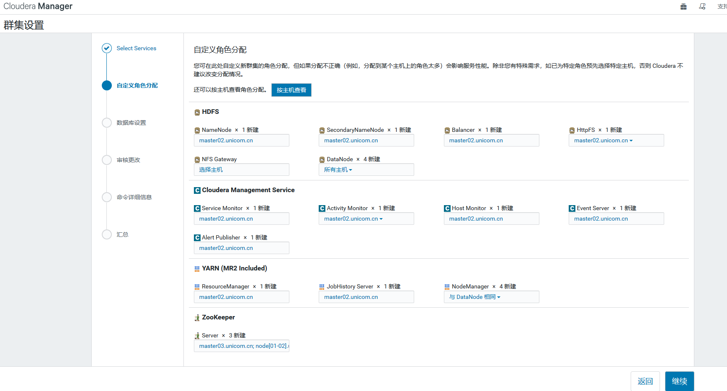Image resolution: width=727 pixels, height=391 pixels.
Task: Open the Cloudera Manager home logo
Action: pyautogui.click(x=38, y=6)
